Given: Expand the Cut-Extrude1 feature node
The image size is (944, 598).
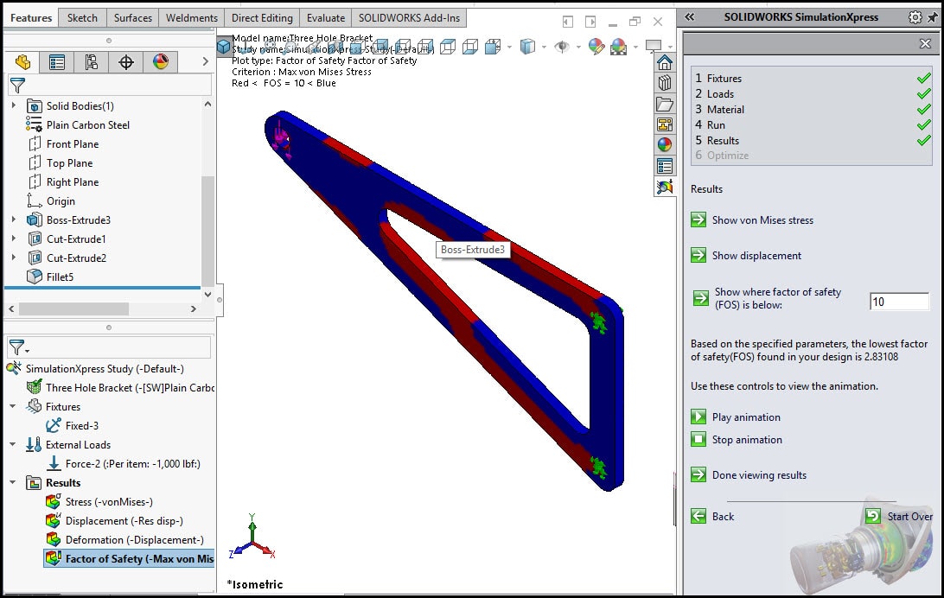Looking at the screenshot, I should pyautogui.click(x=14, y=239).
